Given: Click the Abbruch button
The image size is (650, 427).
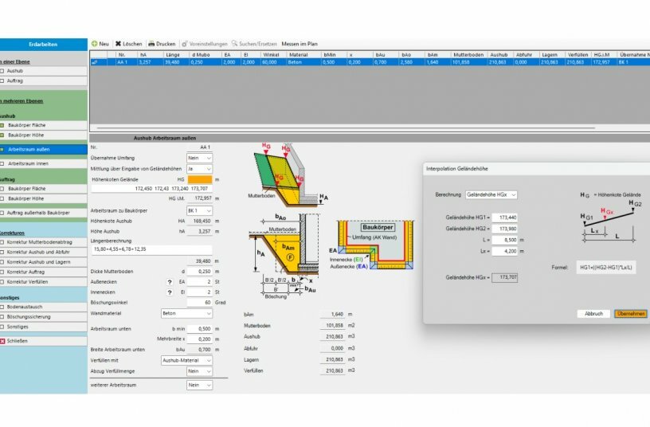Looking at the screenshot, I should click(593, 314).
